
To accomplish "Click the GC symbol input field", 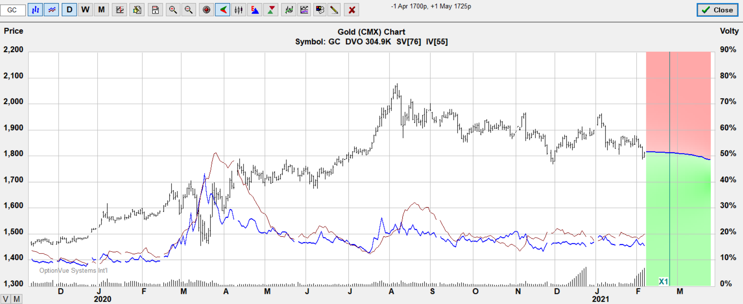I will (13, 10).
